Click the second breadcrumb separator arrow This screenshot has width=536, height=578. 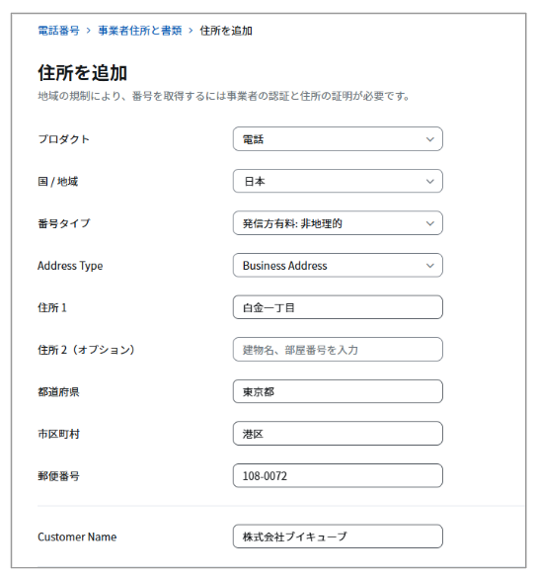[191, 31]
